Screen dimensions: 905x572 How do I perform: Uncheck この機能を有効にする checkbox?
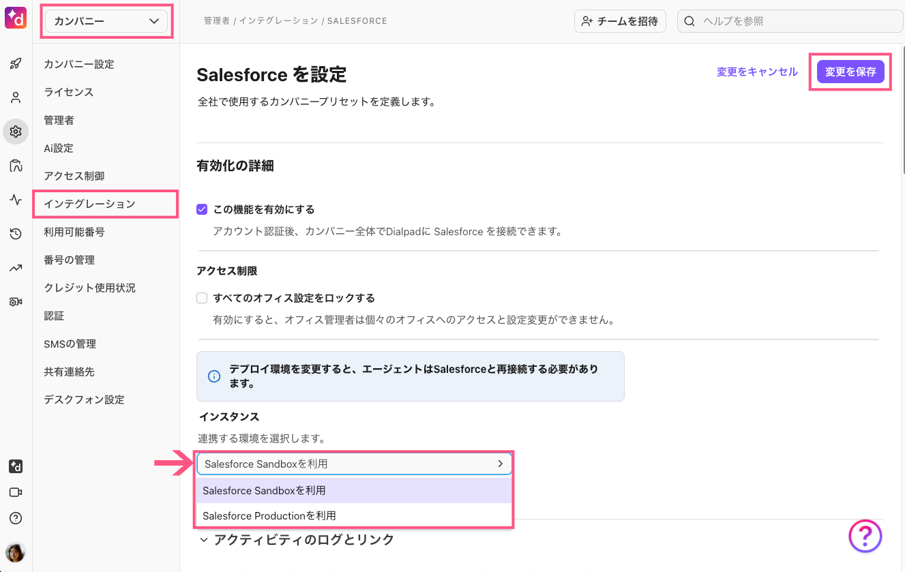pyautogui.click(x=202, y=209)
